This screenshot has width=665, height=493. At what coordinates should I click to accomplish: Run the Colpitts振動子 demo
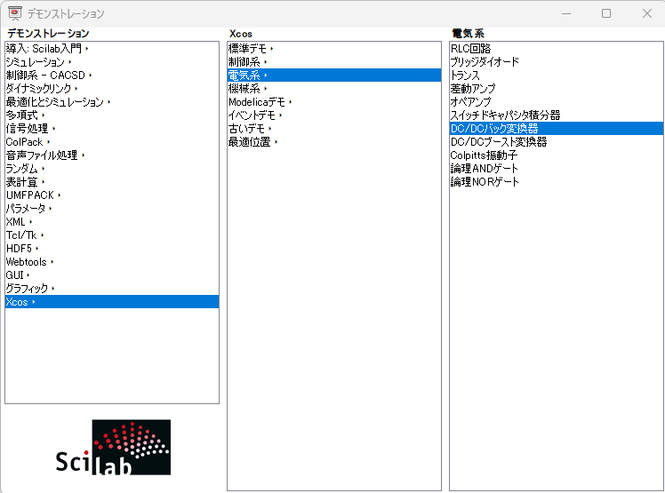(x=557, y=155)
